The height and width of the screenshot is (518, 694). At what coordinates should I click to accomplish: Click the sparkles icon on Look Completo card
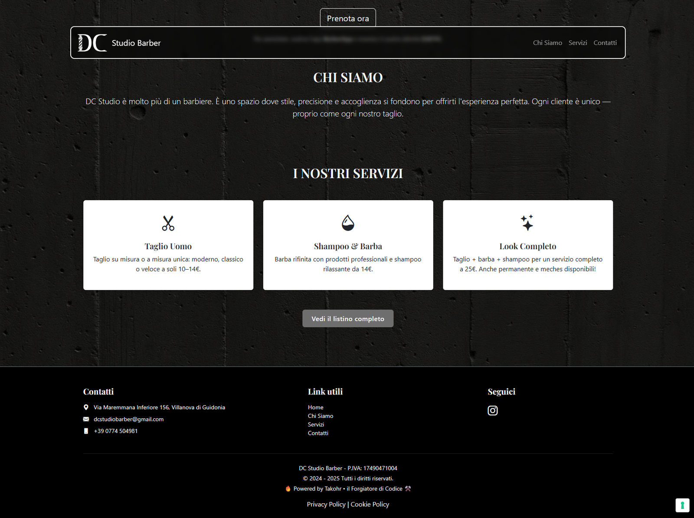point(527,223)
